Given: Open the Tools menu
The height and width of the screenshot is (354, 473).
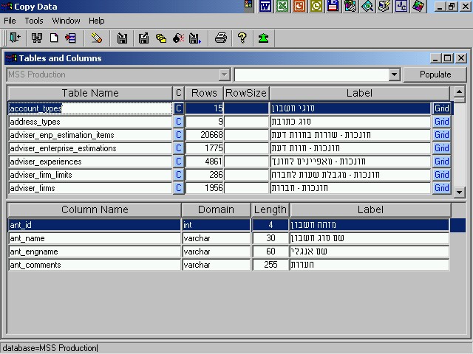Looking at the screenshot, I should [x=34, y=21].
